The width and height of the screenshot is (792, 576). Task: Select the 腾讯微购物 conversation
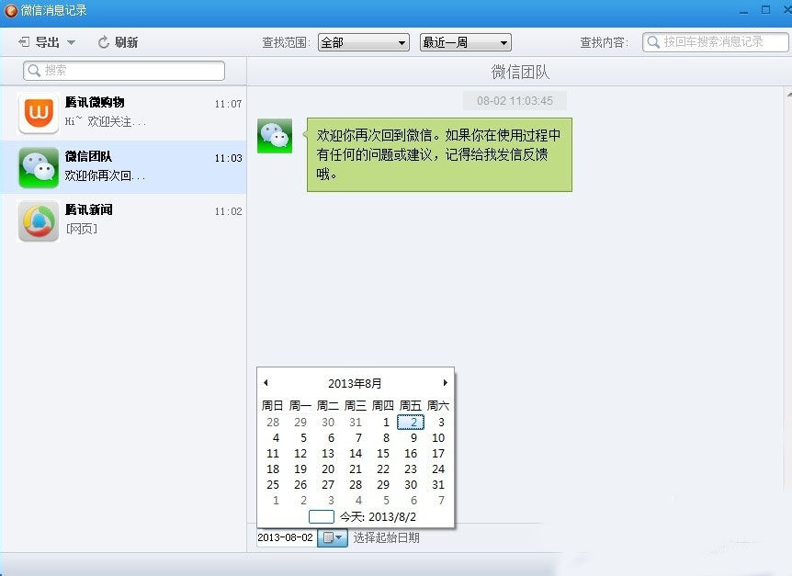coord(123,113)
